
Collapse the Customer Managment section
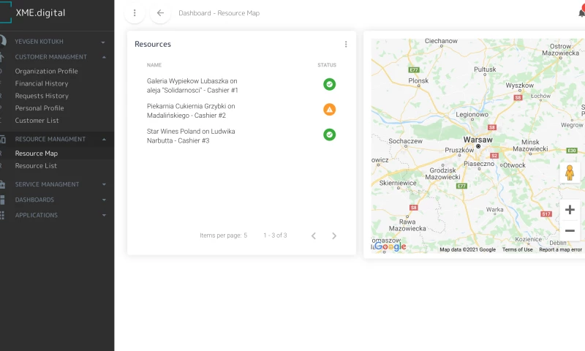(104, 57)
